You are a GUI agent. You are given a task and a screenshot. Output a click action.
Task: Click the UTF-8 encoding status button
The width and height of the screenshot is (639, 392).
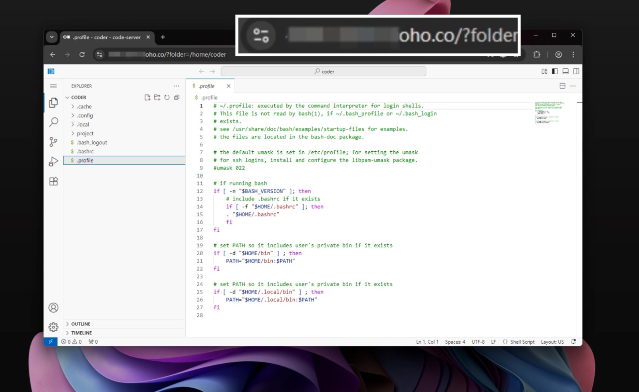coord(478,342)
